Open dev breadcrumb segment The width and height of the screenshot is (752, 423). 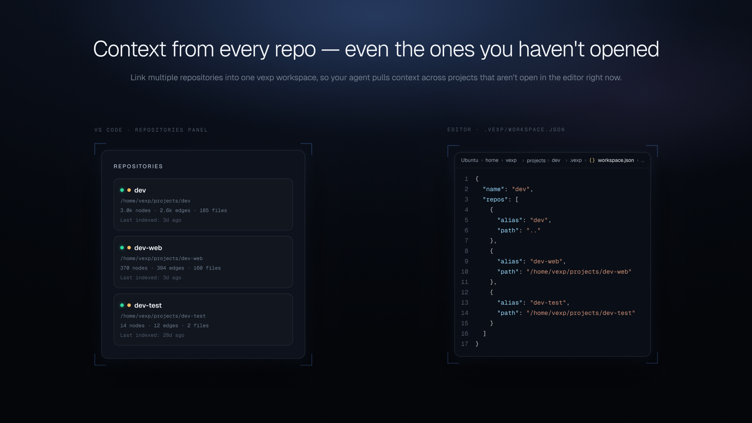pos(556,160)
